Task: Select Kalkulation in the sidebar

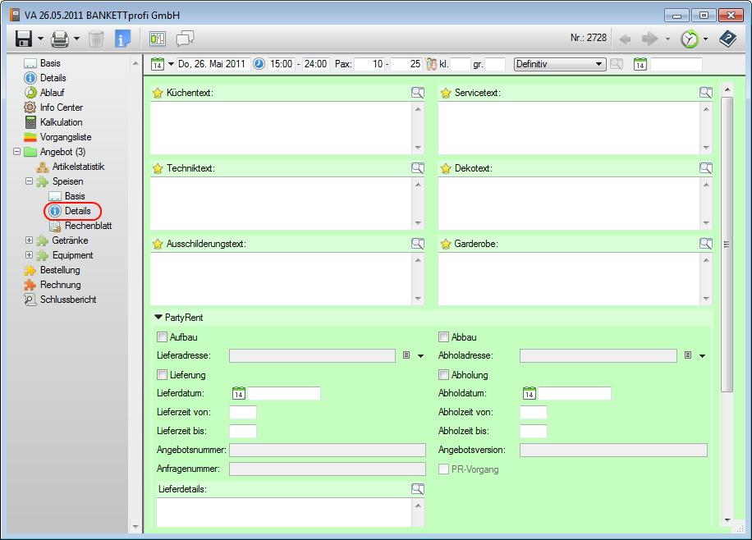Action: click(x=61, y=122)
